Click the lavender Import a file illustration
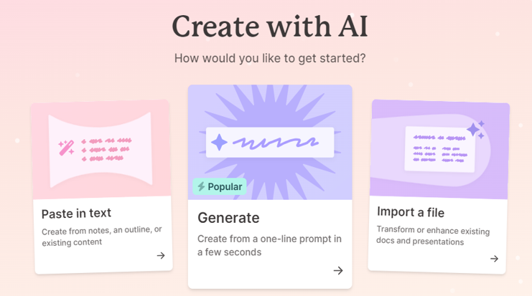This screenshot has height=296, width=532. tap(439, 149)
